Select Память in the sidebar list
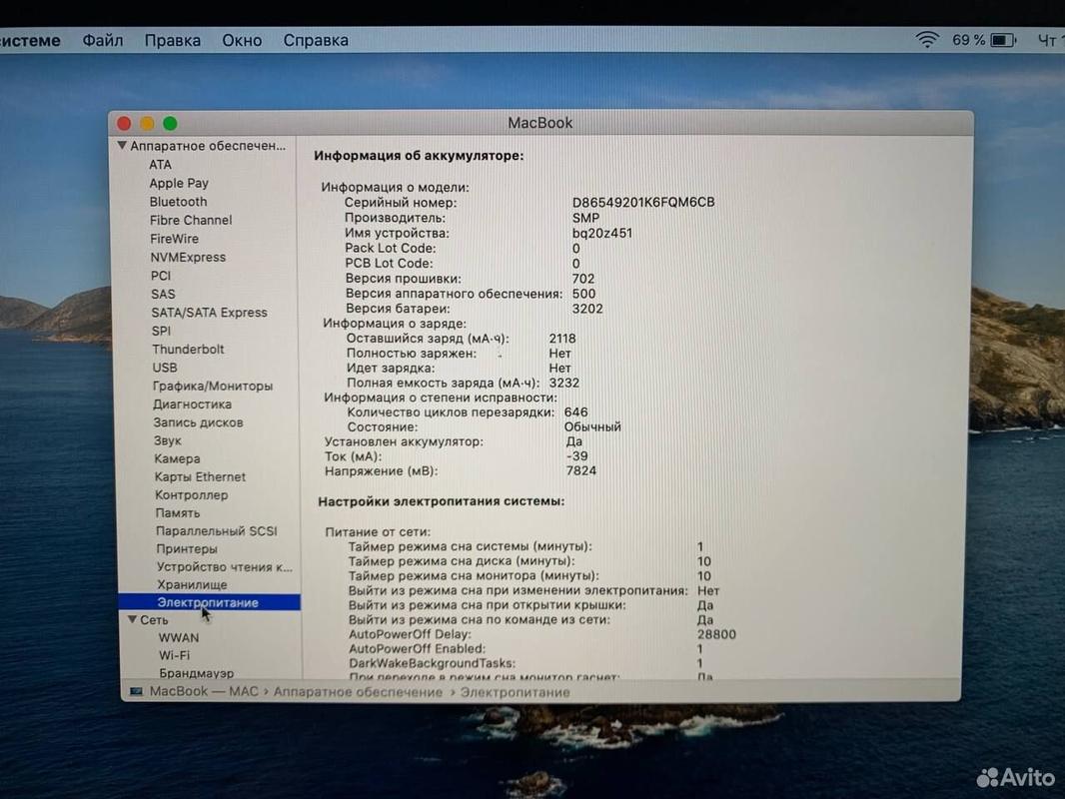Image resolution: width=1065 pixels, height=799 pixels. point(178,513)
